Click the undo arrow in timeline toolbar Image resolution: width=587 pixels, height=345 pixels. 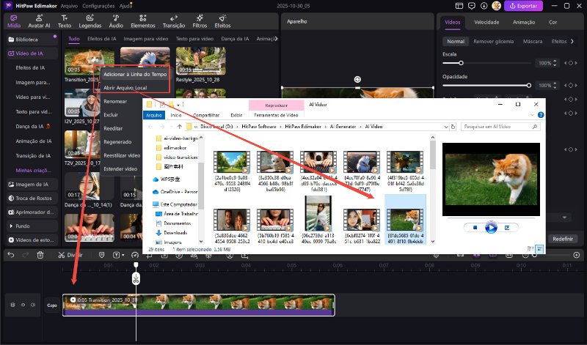[x=11, y=255]
